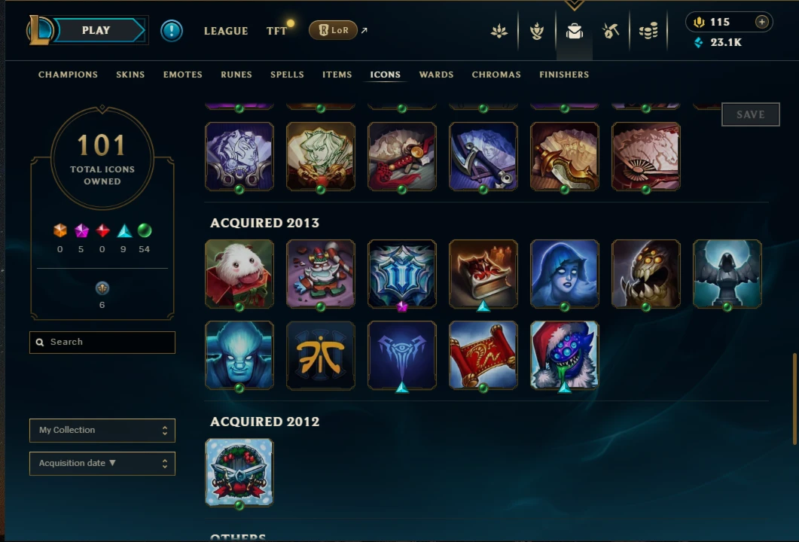Click the blue alert notification icon
Image resolution: width=799 pixels, height=542 pixels.
pos(172,31)
